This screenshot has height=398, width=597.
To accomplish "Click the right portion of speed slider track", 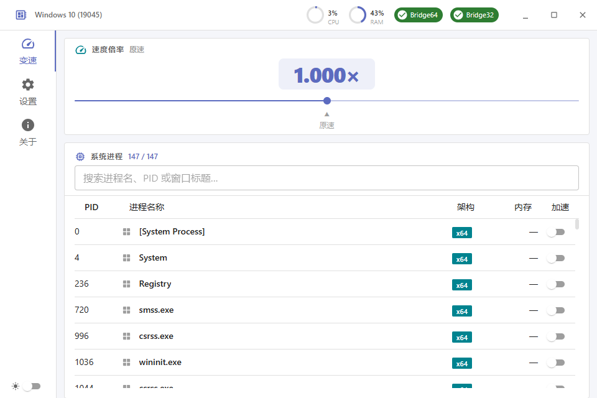I will tap(455, 101).
